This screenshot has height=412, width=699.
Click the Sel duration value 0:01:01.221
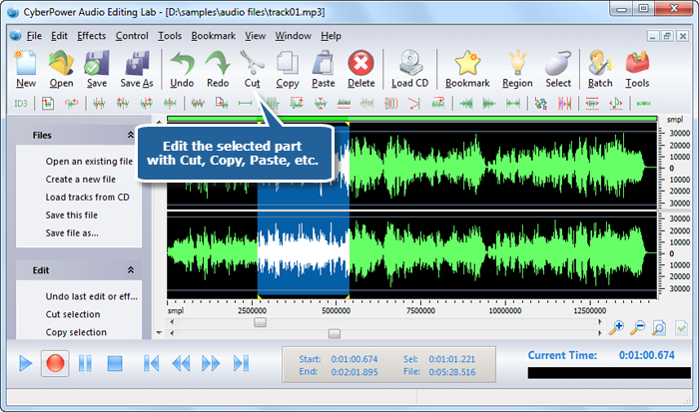452,359
